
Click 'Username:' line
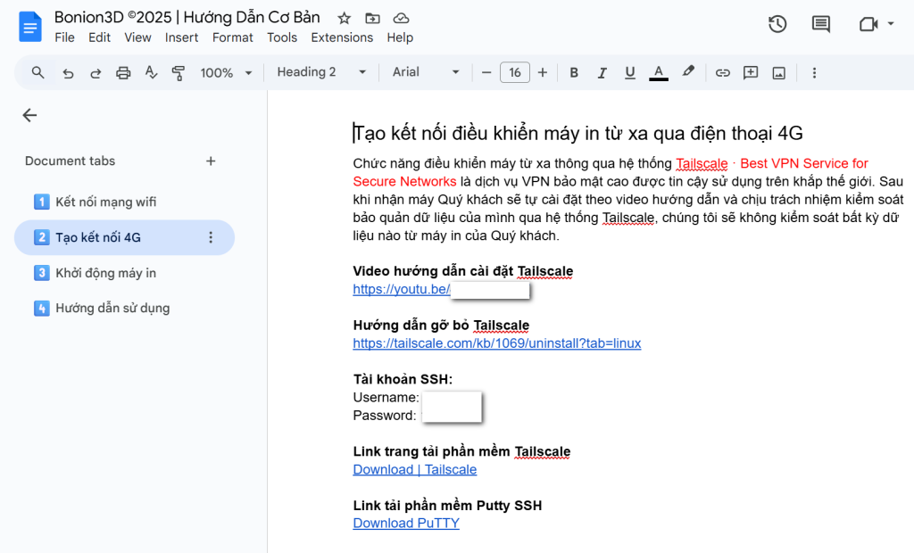(x=386, y=398)
